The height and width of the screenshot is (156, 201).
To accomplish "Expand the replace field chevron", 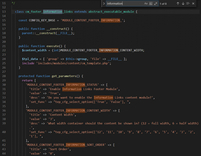I will click(104, 4).
